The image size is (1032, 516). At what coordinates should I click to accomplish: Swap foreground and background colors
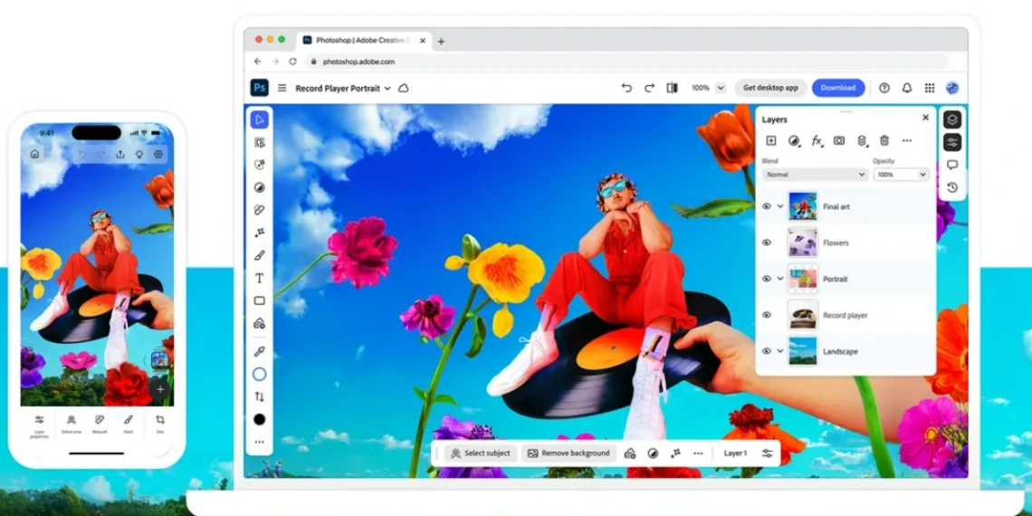click(259, 397)
